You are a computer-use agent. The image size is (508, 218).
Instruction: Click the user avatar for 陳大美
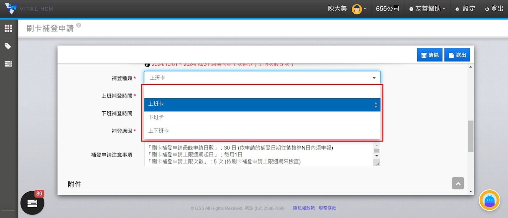(x=356, y=9)
